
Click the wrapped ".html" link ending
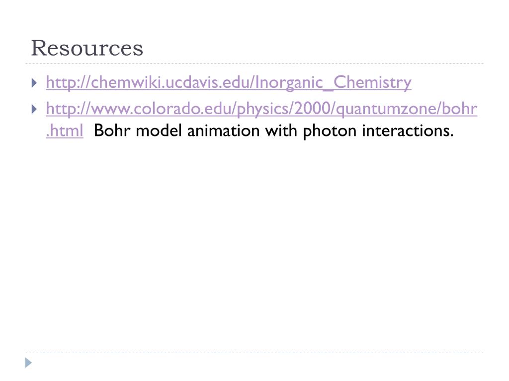pyautogui.click(x=65, y=131)
